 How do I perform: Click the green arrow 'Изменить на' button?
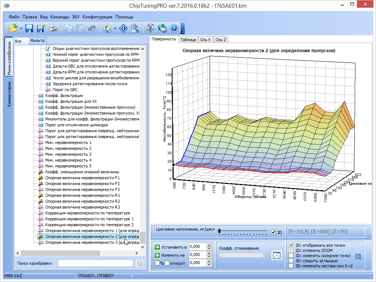tap(158, 255)
